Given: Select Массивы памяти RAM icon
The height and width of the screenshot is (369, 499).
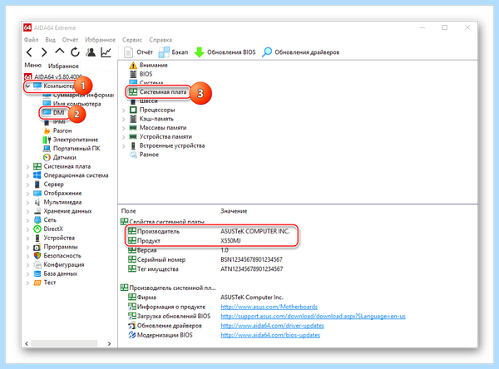Looking at the screenshot, I should pos(133,127).
